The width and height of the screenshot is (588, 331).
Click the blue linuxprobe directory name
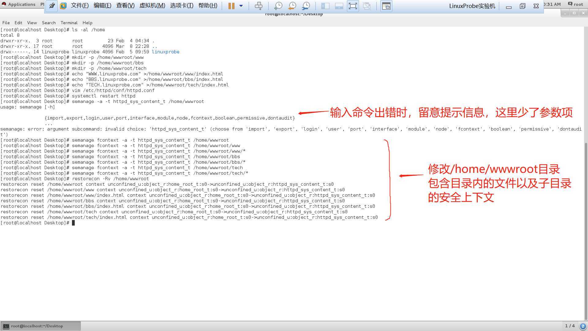[x=165, y=52]
